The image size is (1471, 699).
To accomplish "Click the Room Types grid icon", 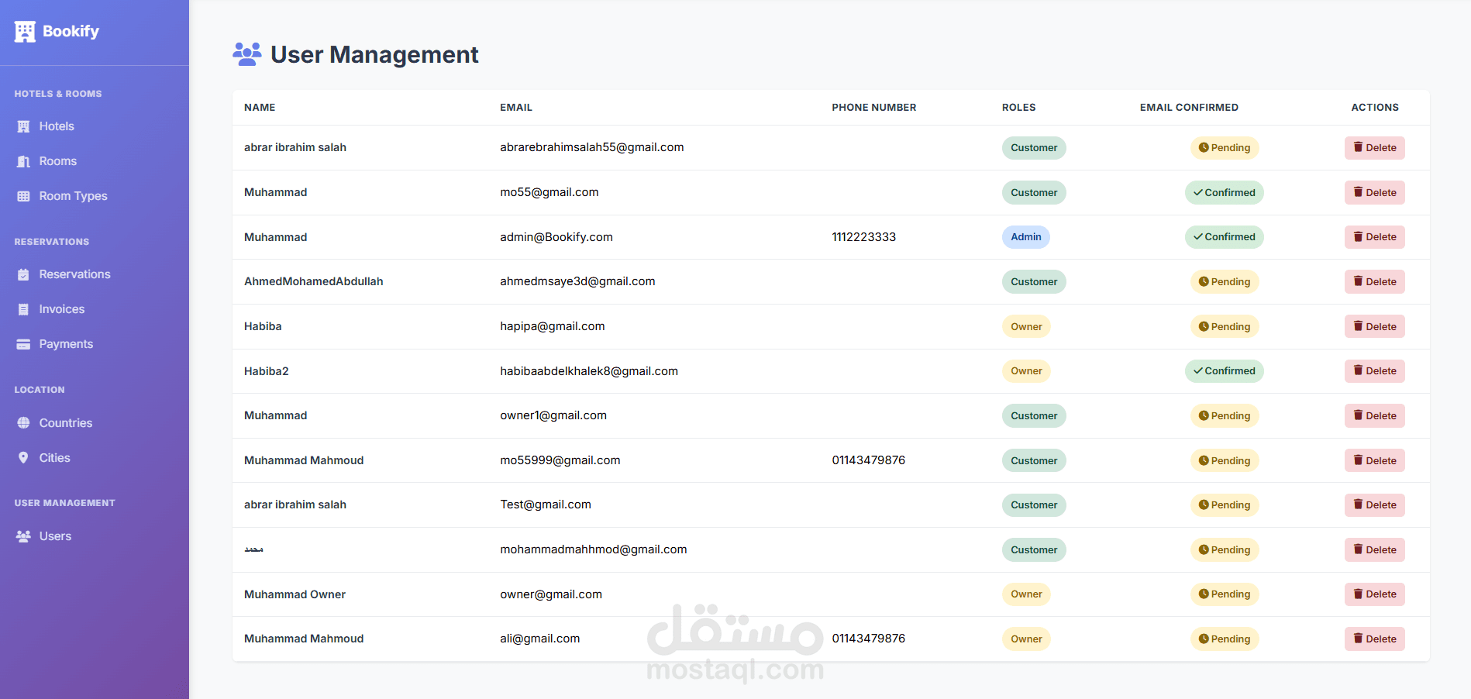I will (23, 196).
